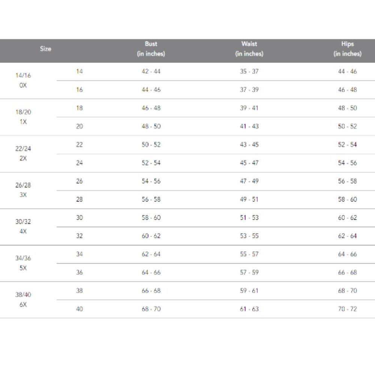The height and width of the screenshot is (375, 375).
Task: Click the Hips (in inches) header
Action: (348, 49)
